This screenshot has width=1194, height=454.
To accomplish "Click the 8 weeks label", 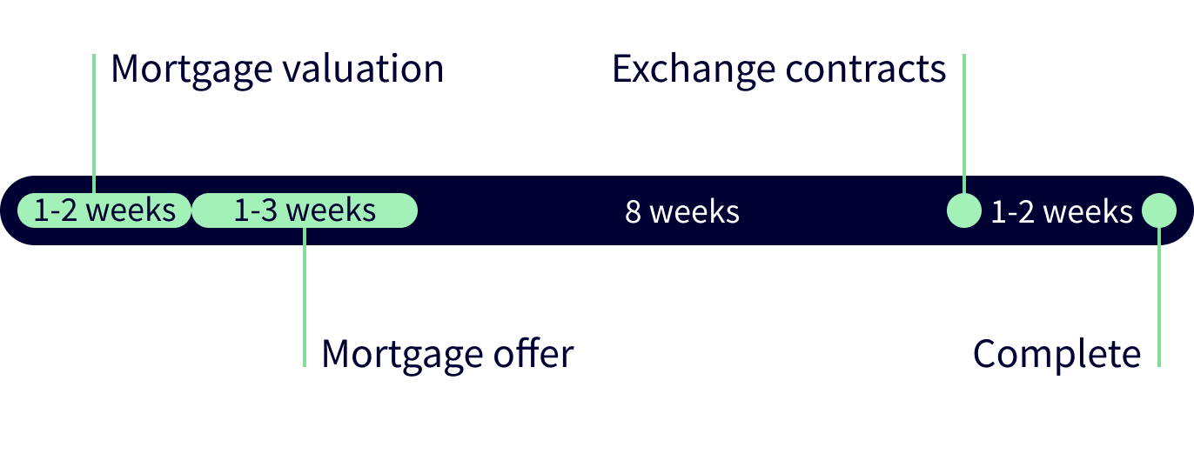I will click(x=682, y=211).
